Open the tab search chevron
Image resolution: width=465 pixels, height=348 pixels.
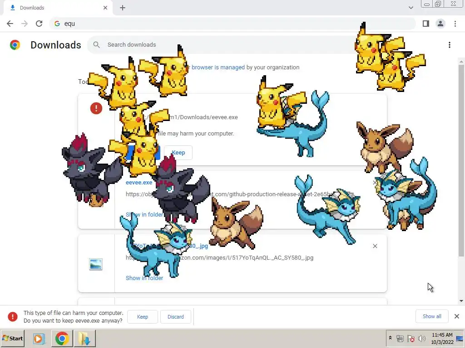click(x=411, y=8)
